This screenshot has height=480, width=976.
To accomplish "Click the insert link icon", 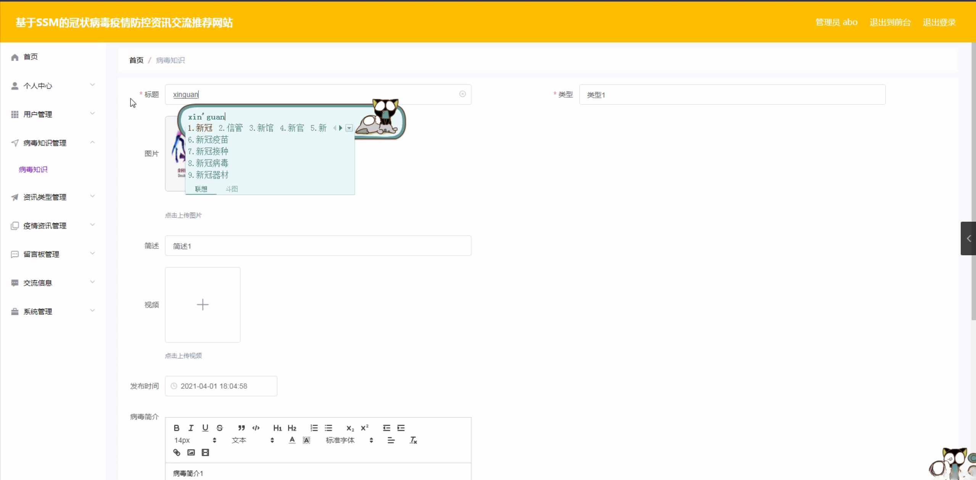I will click(x=177, y=453).
